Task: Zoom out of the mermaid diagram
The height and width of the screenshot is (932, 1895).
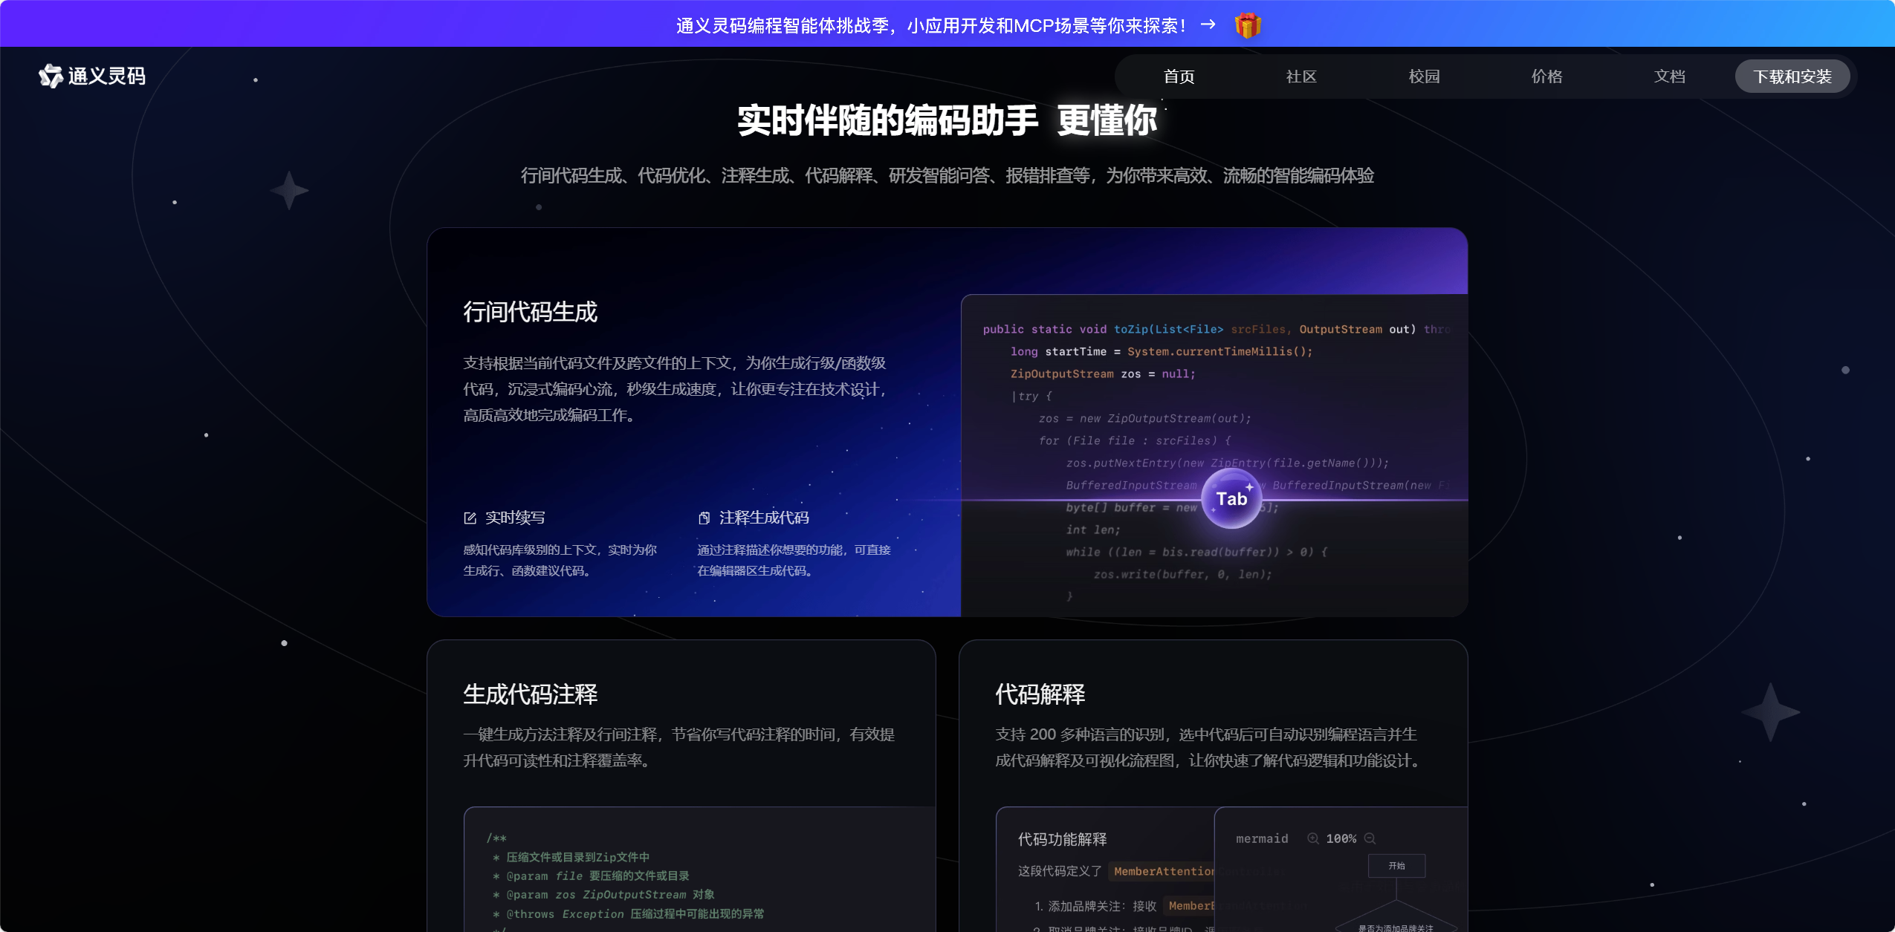Action: 1370,838
